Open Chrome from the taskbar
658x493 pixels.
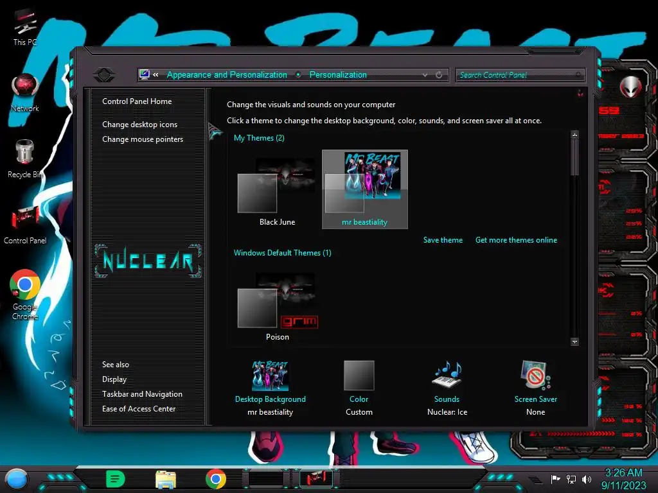[x=216, y=479]
